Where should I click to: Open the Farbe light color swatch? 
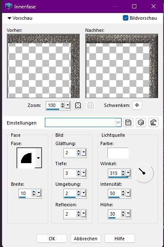point(118,153)
